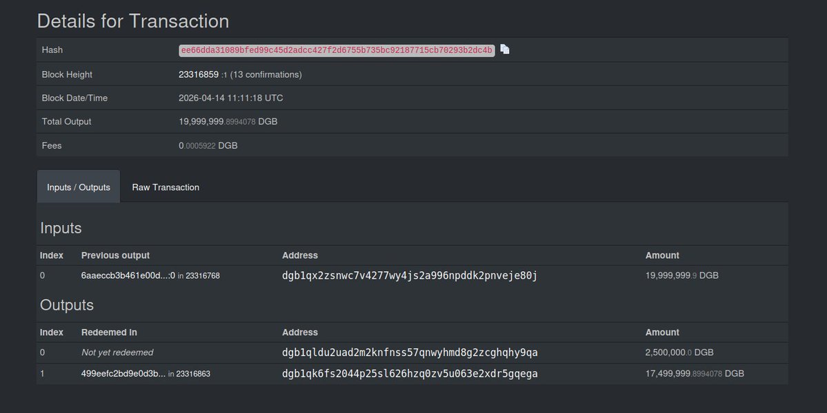Open block height 23316859
Image resolution: width=827 pixels, height=413 pixels.
(199, 74)
